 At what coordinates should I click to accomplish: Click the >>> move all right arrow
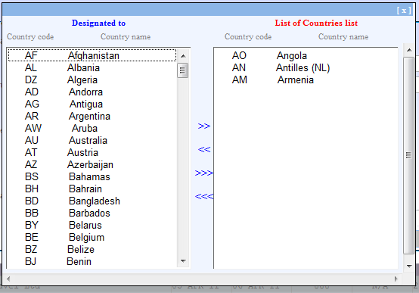204,173
